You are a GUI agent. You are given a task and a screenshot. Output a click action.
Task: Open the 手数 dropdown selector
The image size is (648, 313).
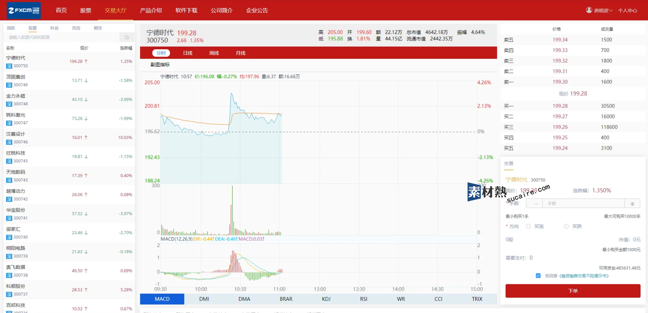tap(534, 204)
